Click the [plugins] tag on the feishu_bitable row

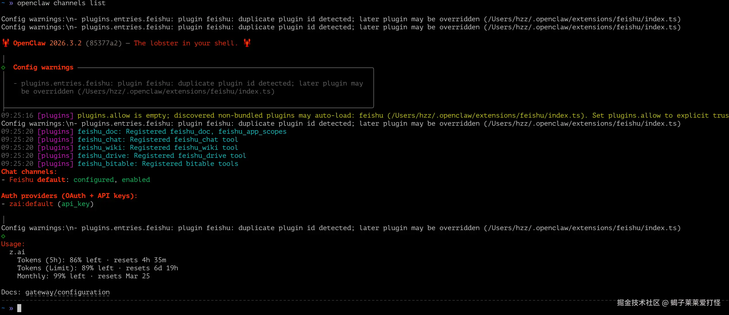tap(55, 164)
